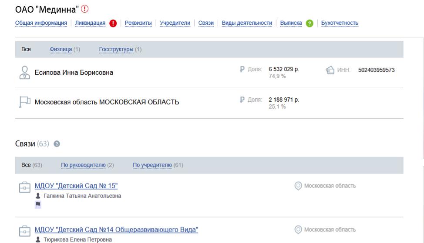Open the Реквизиты section
424x243 pixels.
point(138,23)
